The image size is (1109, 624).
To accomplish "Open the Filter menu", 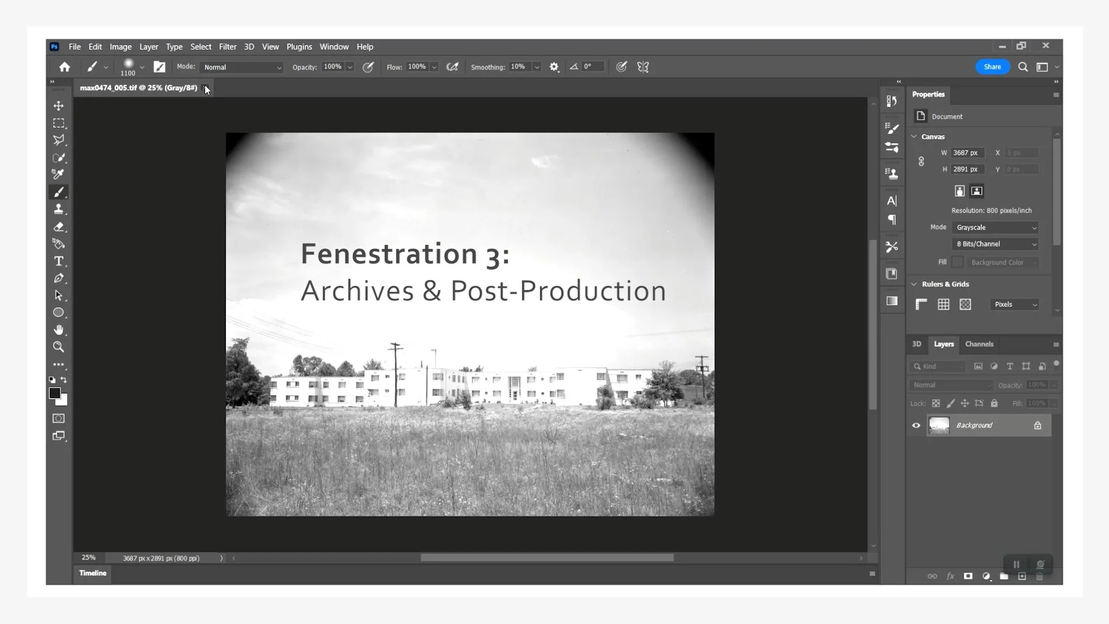I will 227,47.
